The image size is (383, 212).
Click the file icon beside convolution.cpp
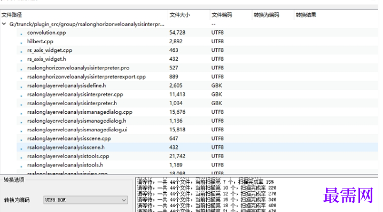click(21, 34)
